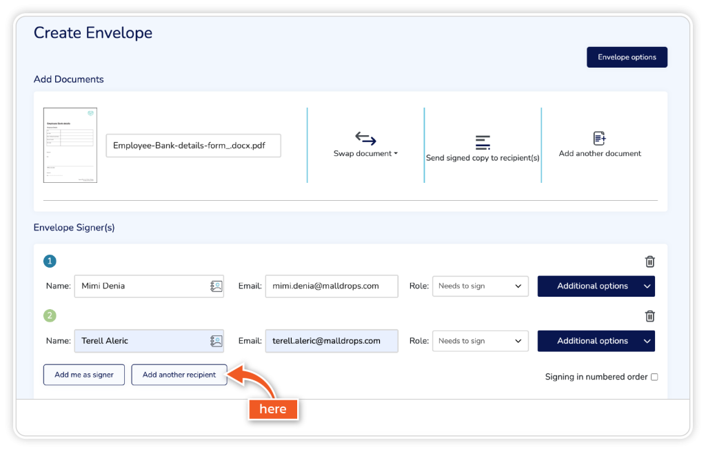Open the Swap document menu
This screenshot has height=452, width=706.
tap(365, 154)
